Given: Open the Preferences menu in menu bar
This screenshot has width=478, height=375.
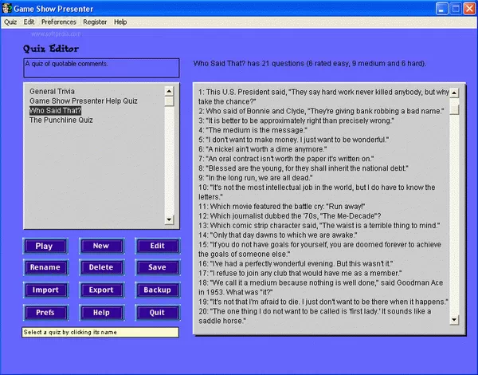Looking at the screenshot, I should pos(59,22).
